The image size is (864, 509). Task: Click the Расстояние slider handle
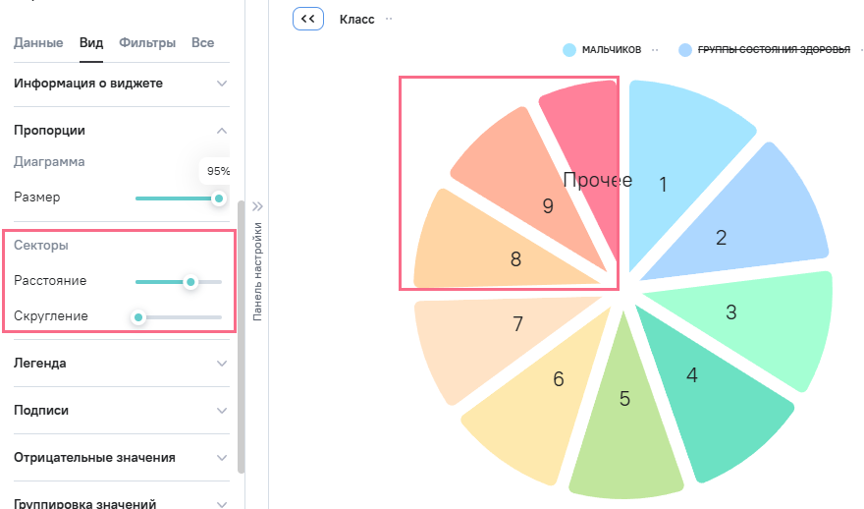190,281
